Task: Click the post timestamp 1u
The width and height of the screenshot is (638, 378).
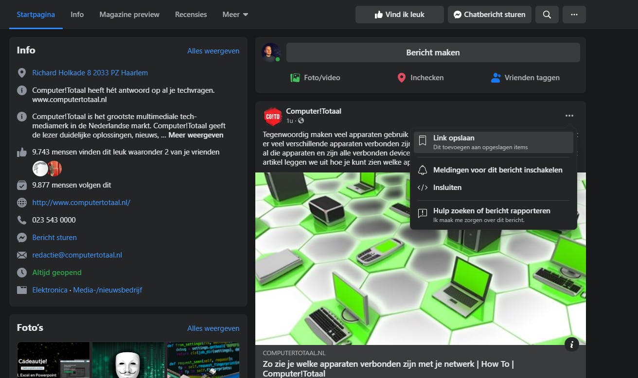Action: point(290,120)
